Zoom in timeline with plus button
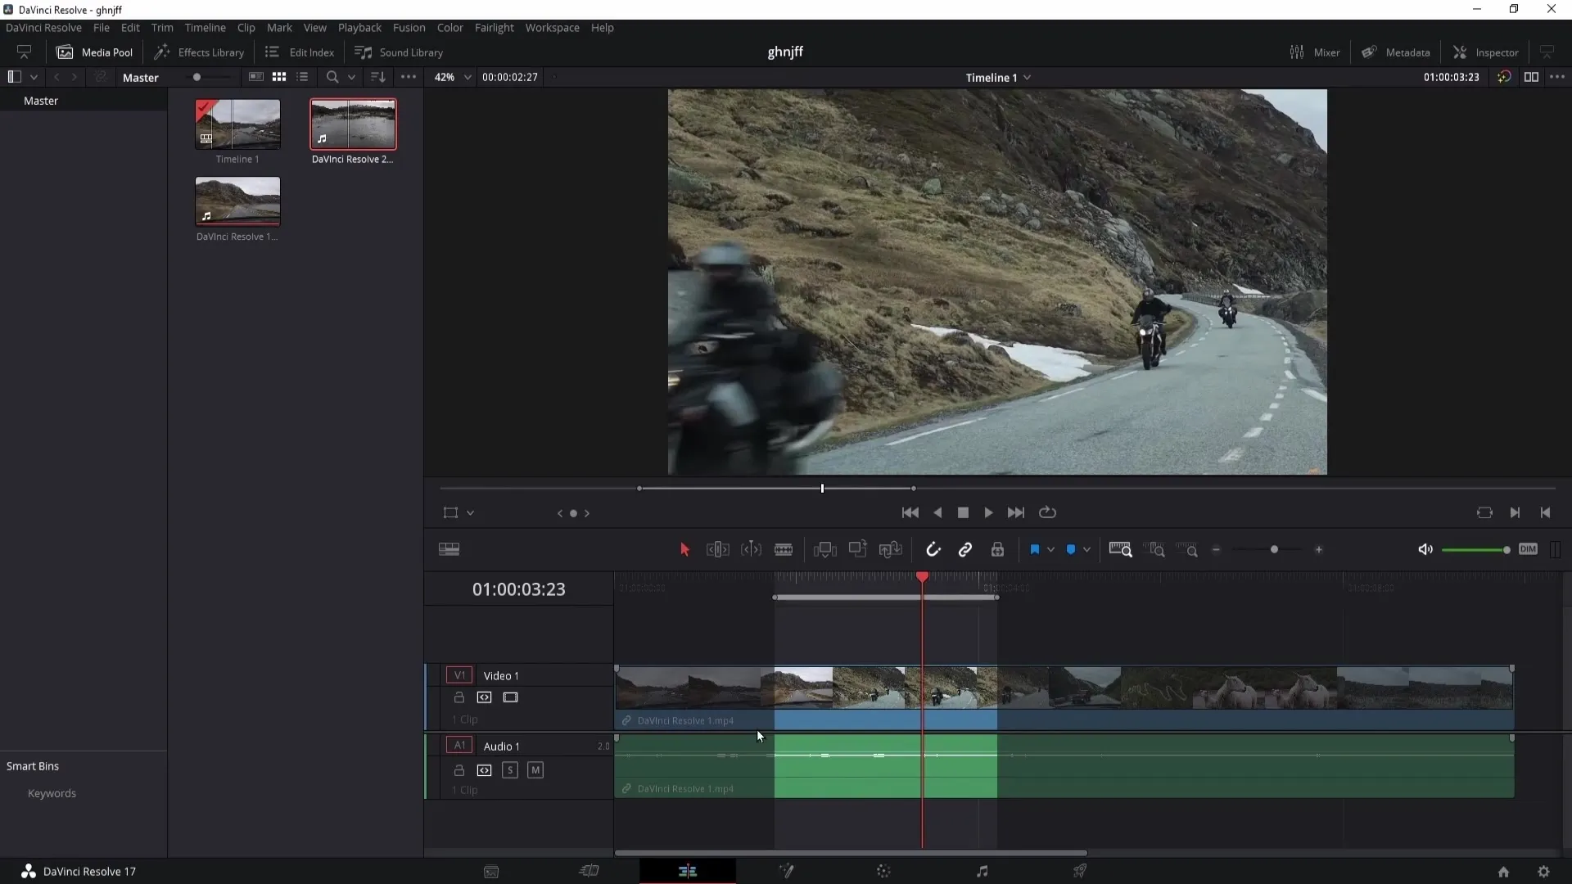This screenshot has width=1572, height=884. click(1318, 550)
